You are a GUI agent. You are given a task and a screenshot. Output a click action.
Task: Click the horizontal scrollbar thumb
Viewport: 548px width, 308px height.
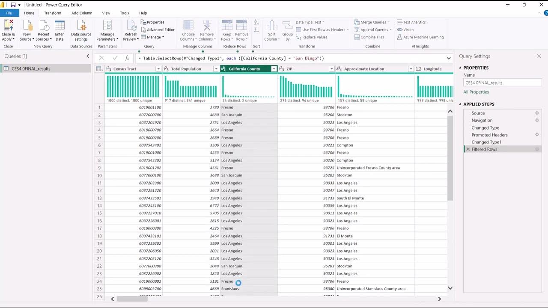coord(132,299)
